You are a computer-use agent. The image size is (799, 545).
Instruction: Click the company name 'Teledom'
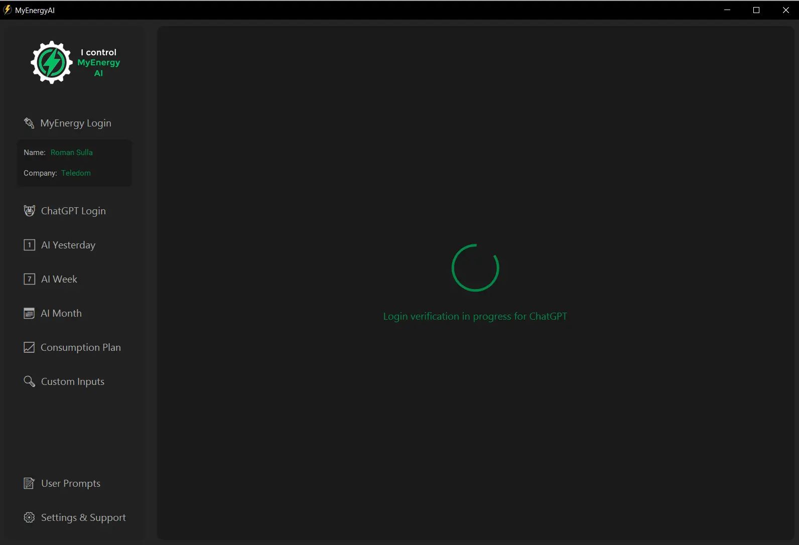click(76, 173)
